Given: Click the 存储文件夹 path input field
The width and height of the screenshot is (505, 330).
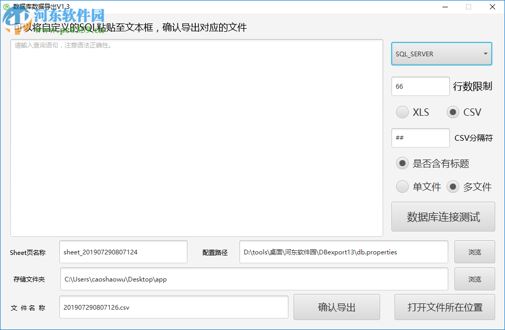Looking at the screenshot, I should (254, 279).
